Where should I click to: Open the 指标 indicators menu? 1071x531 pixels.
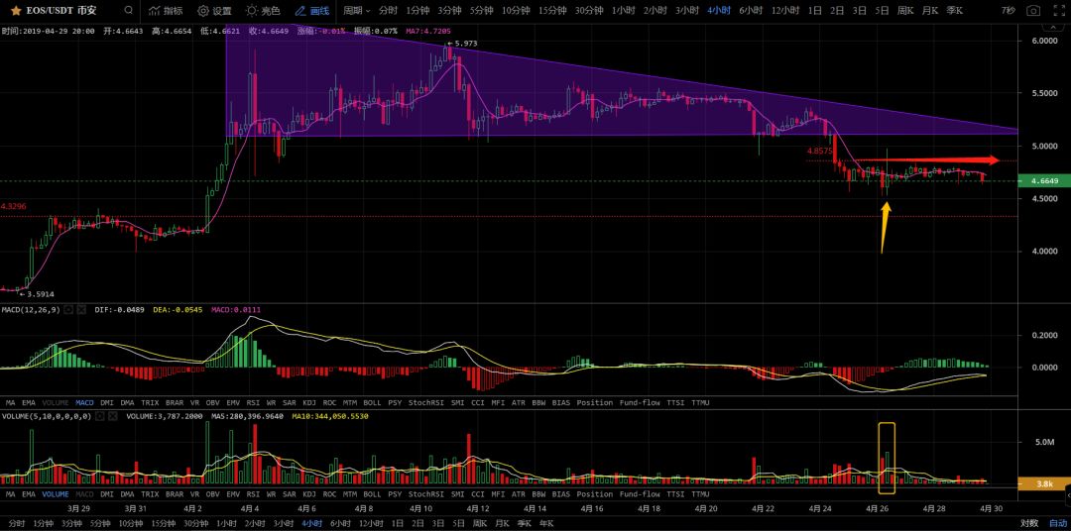(166, 11)
